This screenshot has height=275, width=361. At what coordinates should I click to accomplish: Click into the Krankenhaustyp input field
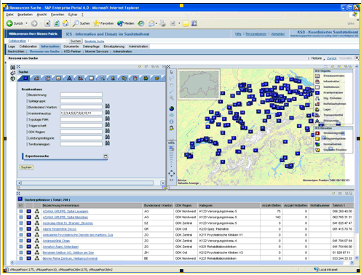click(82, 113)
